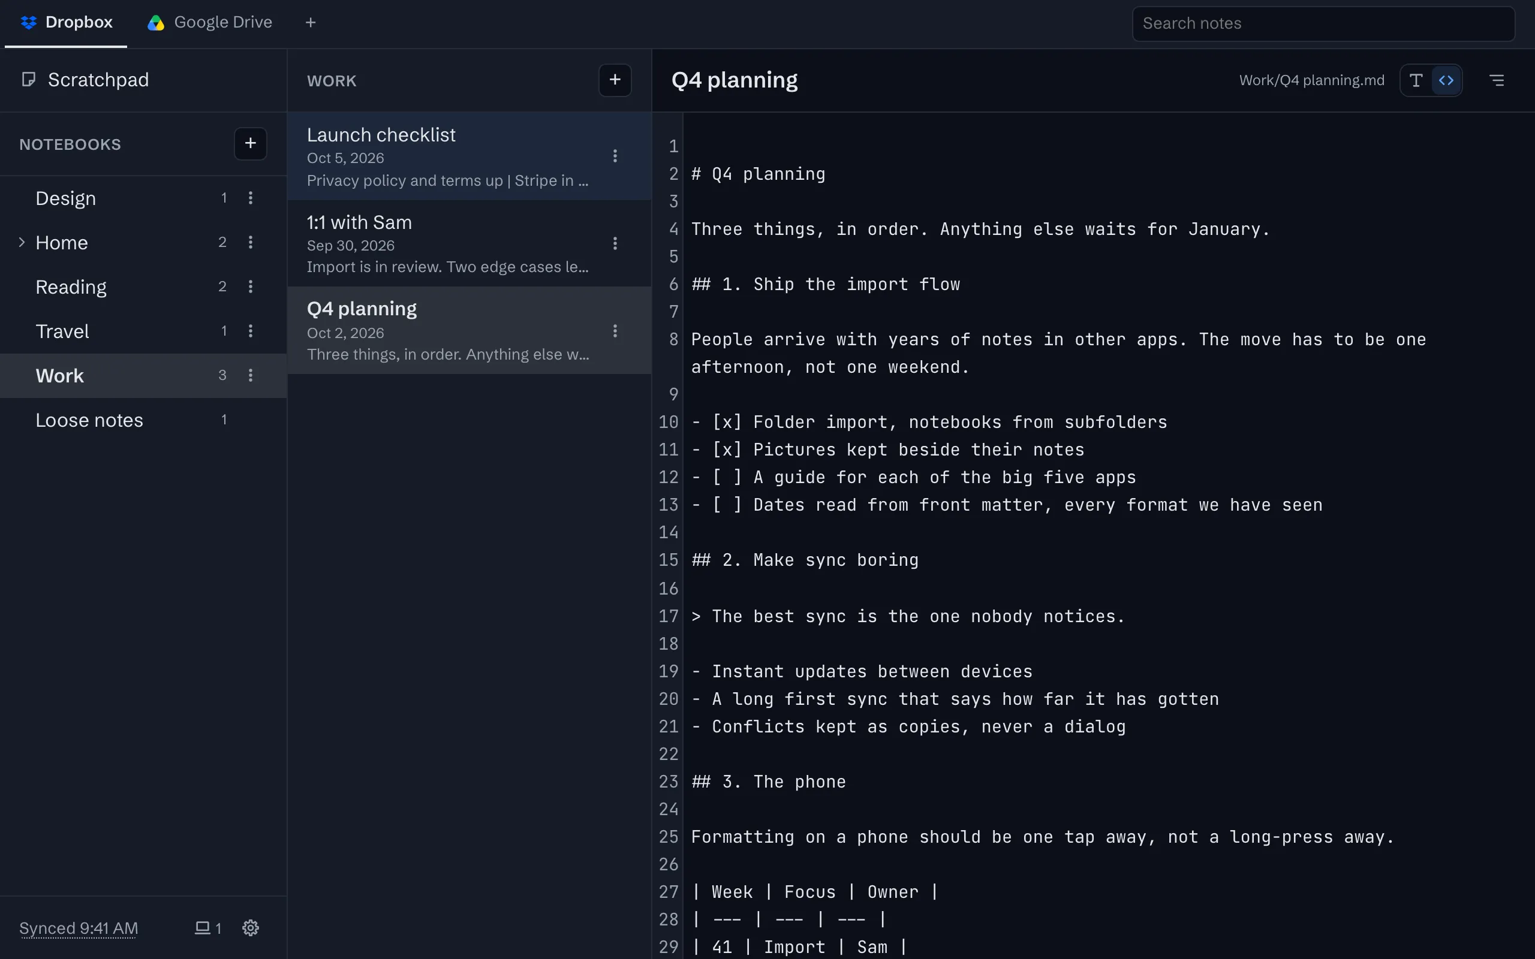
Task: Click the Q4 planning note title
Action: tap(735, 80)
